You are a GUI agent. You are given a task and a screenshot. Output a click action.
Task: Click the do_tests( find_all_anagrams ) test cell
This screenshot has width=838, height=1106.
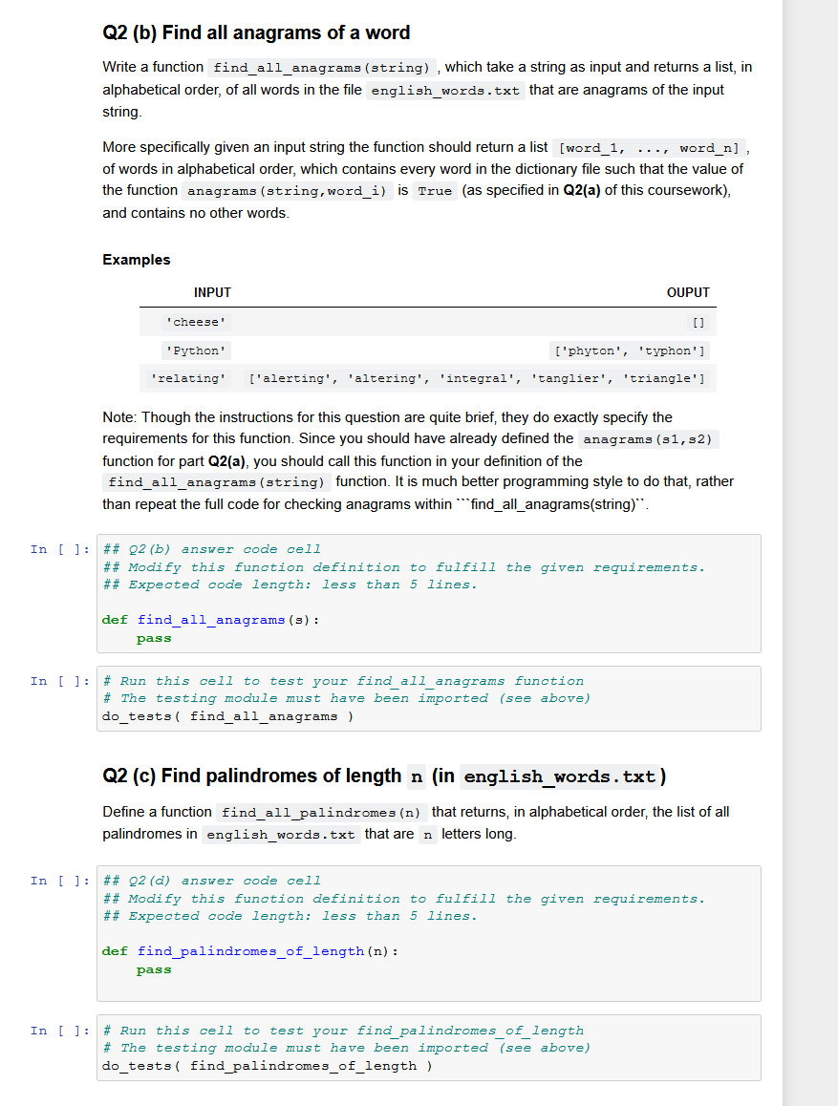coord(429,698)
